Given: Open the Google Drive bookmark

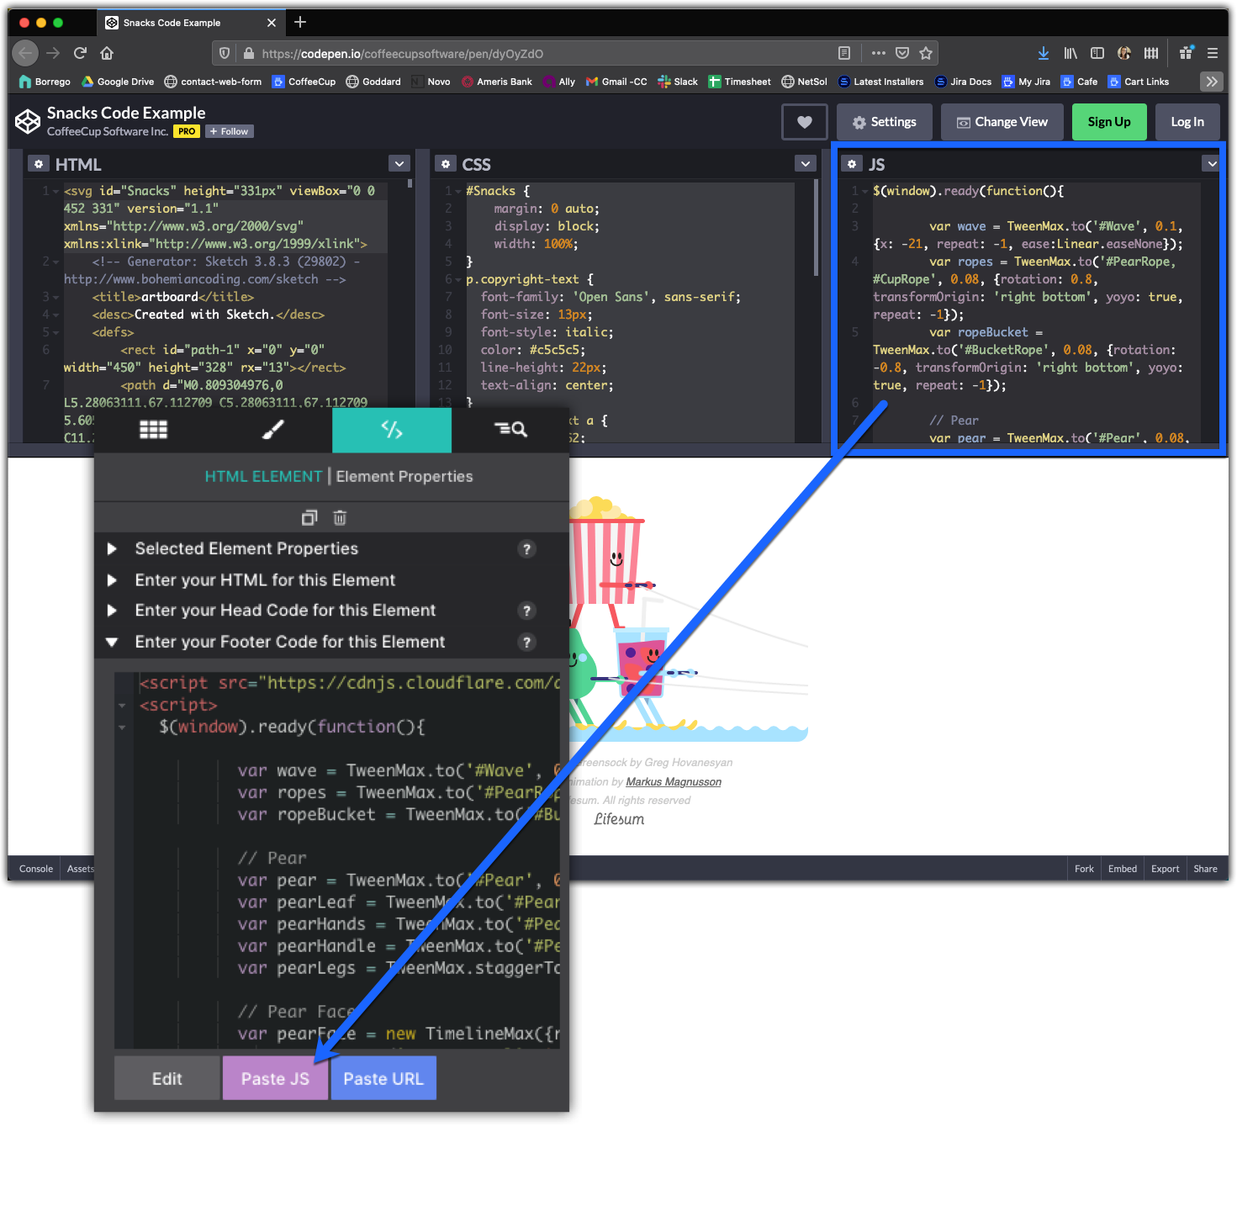Looking at the screenshot, I should (x=118, y=82).
